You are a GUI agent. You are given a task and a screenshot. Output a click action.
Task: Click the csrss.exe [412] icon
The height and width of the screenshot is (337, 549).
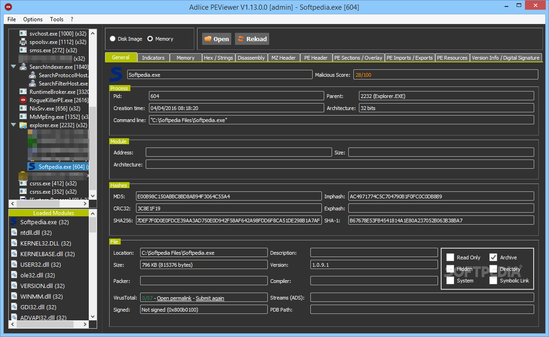tap(23, 184)
